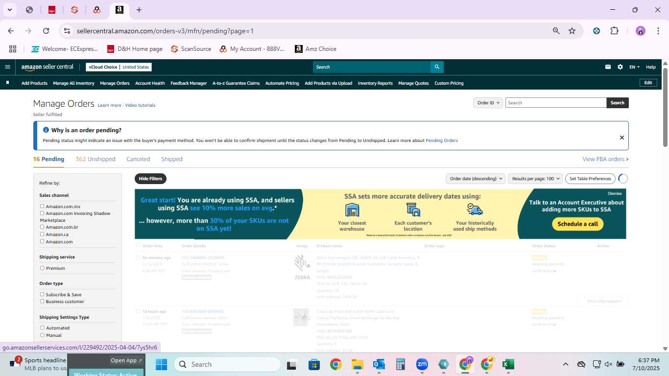The width and height of the screenshot is (669, 376).
Task: Open Account Health in nav bar
Action: 150,83
